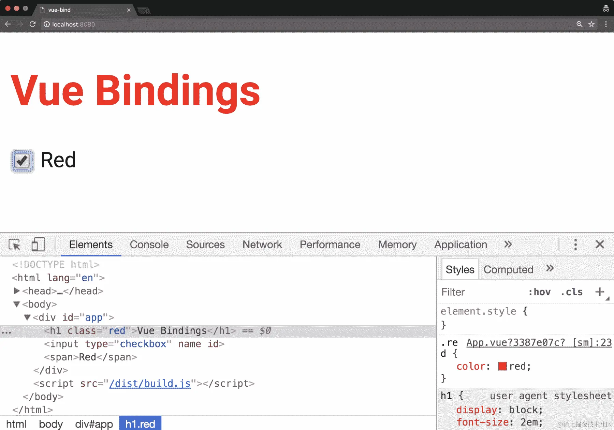Click the closing </div> tag row

click(x=218, y=370)
